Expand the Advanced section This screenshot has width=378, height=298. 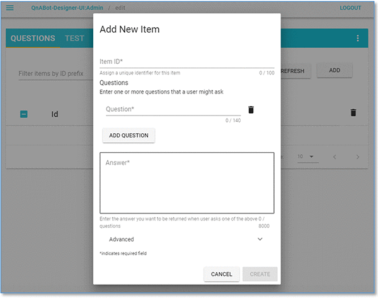186,239
